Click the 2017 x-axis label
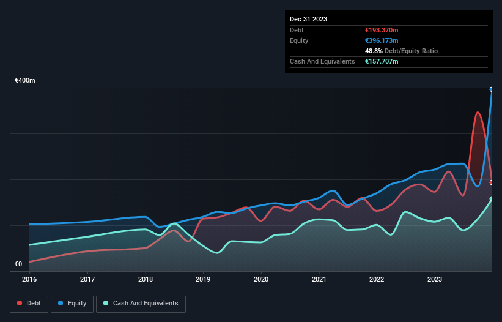The width and height of the screenshot is (502, 322). tap(87, 279)
